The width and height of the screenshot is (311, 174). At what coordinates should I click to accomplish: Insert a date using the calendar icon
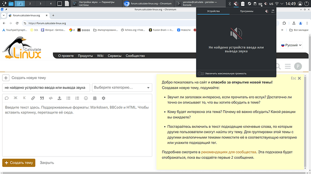pos(95,98)
